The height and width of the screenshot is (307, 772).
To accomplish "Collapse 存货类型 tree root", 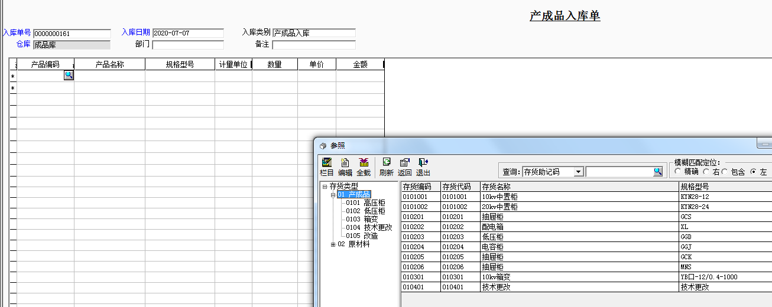I will (x=325, y=187).
